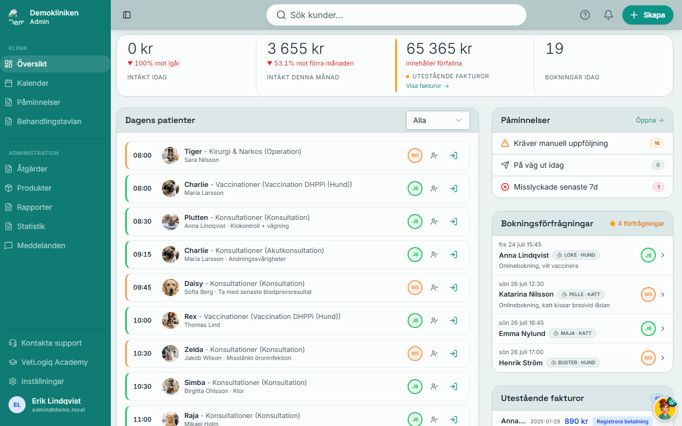Click the assign person icon for Rex
Screen dimensions: 682x426
click(434, 321)
